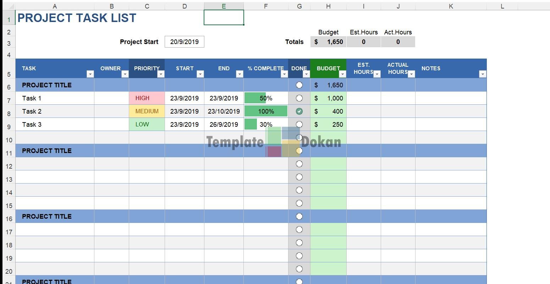Open the % COMPLETE filter dropdown

pyautogui.click(x=284, y=74)
